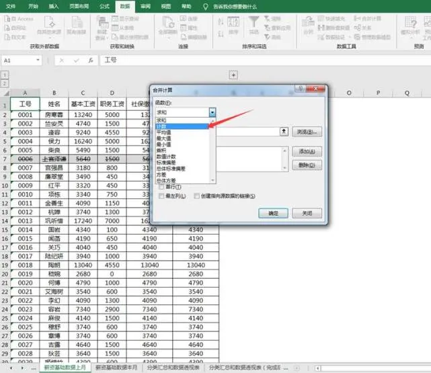431x373 pixels.
Task: Choose 最小值 (Min) in function list
Action: pos(182,144)
